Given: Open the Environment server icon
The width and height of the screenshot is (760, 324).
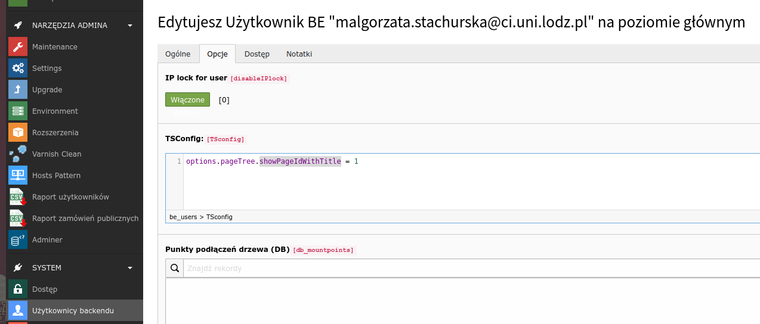Looking at the screenshot, I should click(x=18, y=111).
